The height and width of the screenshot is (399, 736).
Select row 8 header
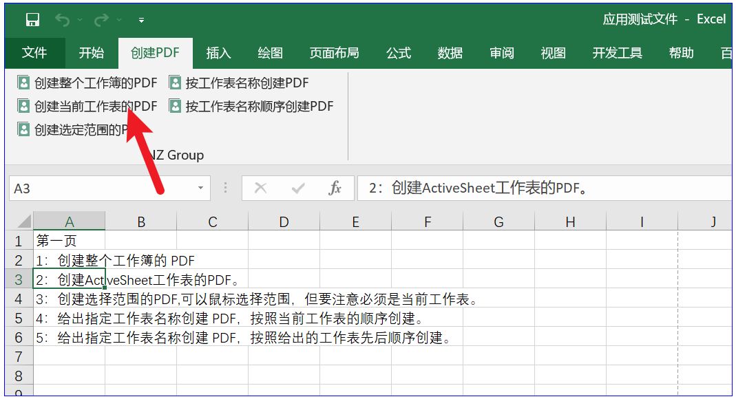coord(19,376)
